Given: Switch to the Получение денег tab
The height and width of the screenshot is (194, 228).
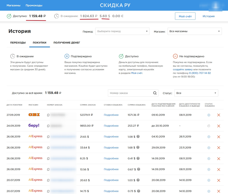Looking at the screenshot, I should tap(67, 43).
